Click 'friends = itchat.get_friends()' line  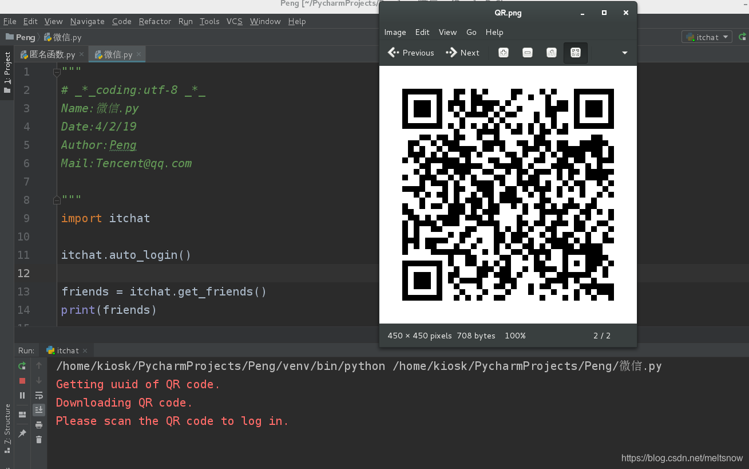tap(164, 291)
